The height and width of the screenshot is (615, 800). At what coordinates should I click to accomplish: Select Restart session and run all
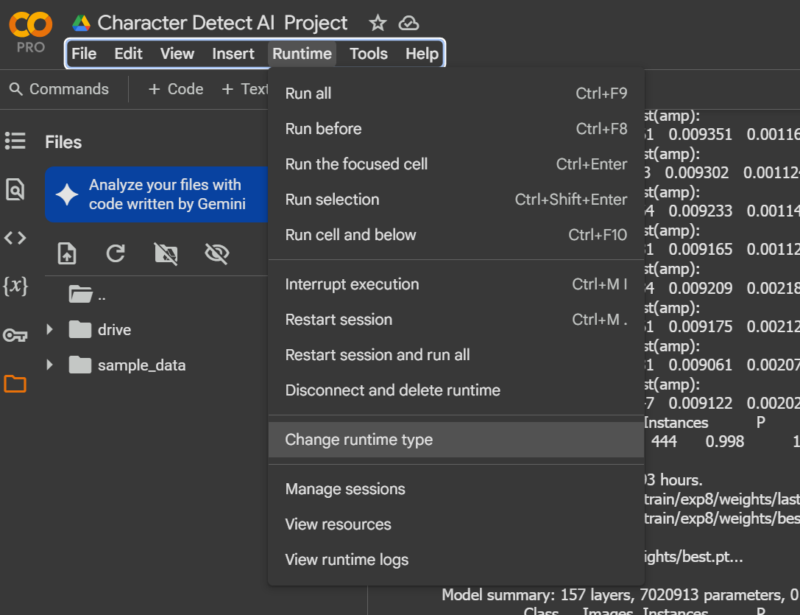pyautogui.click(x=456, y=354)
